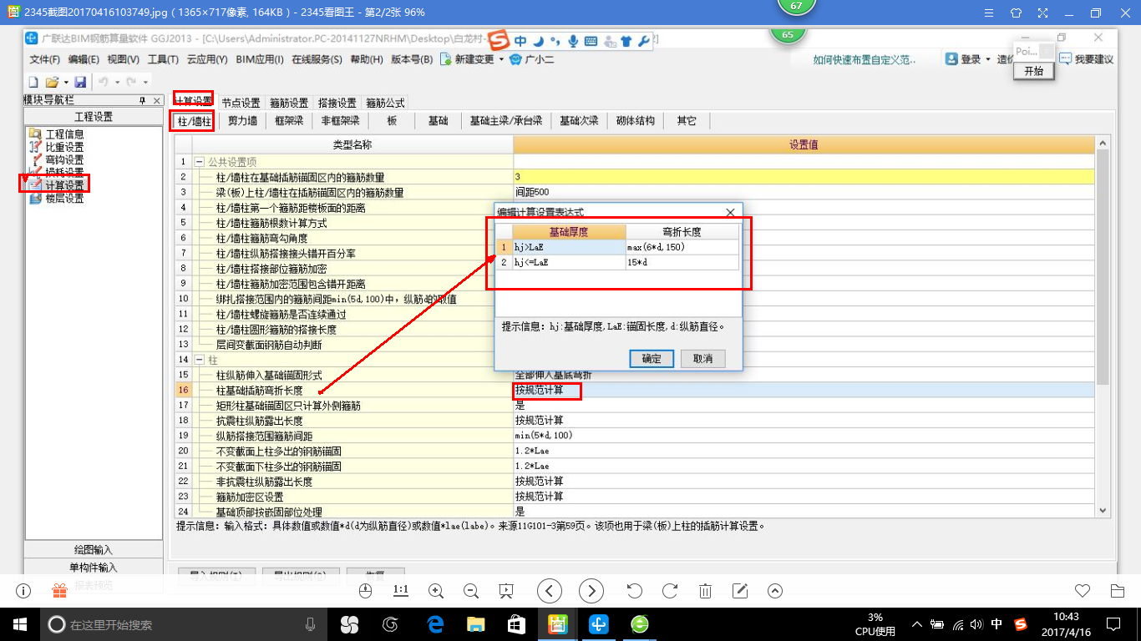
Task: Close the 编辑计算设置表达式 dialog
Action: [x=731, y=212]
